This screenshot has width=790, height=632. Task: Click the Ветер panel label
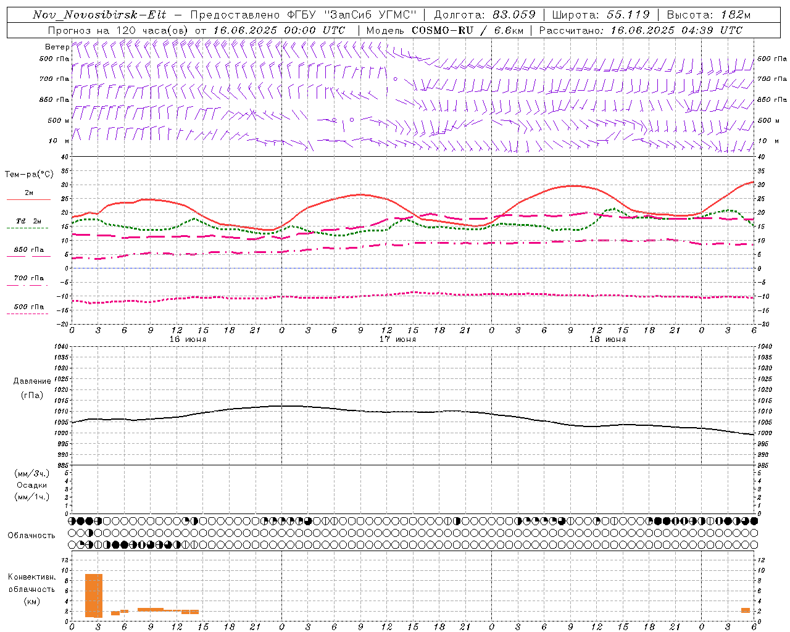[x=57, y=47]
